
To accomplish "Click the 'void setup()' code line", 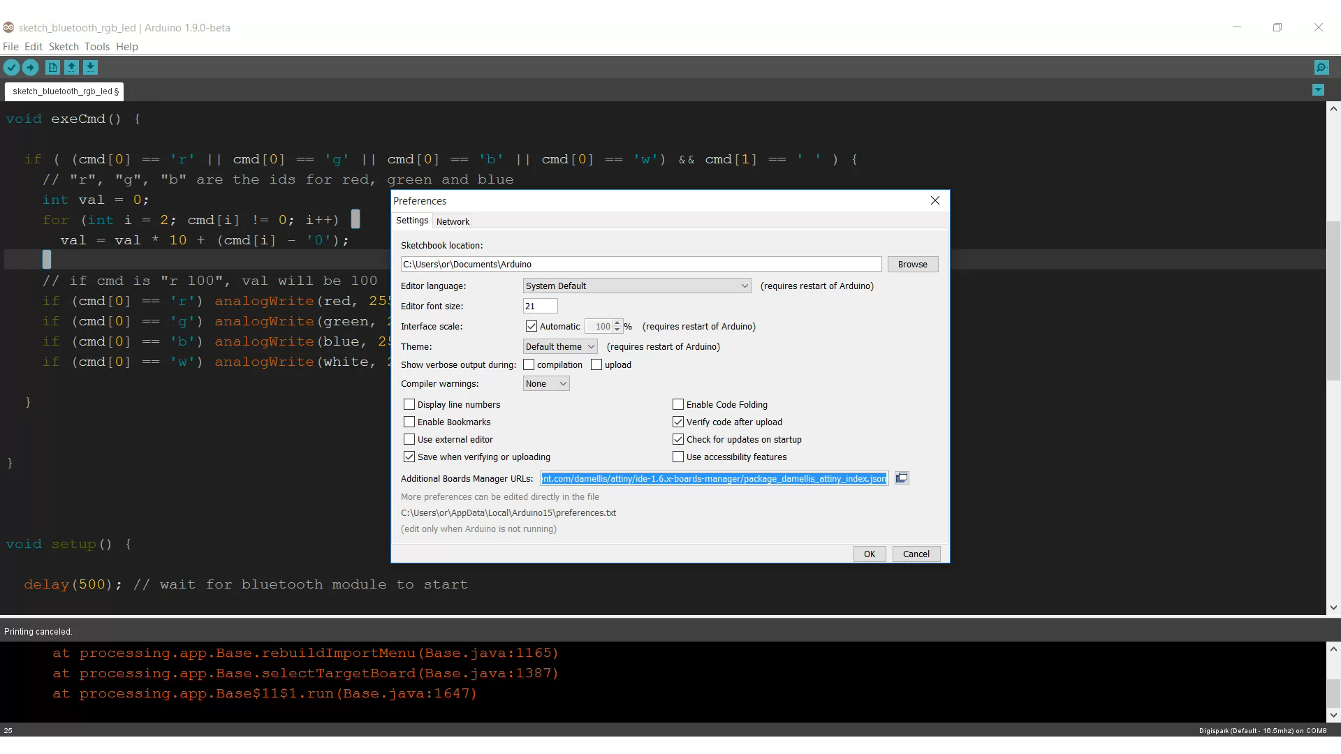I will 68,544.
